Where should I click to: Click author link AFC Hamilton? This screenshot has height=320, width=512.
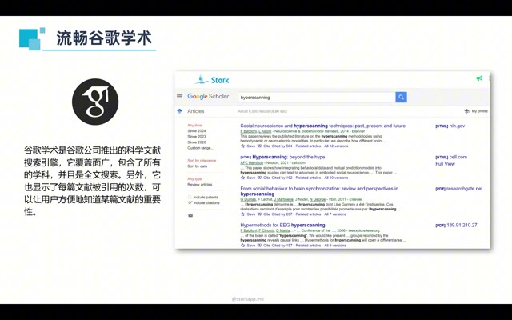point(252,162)
